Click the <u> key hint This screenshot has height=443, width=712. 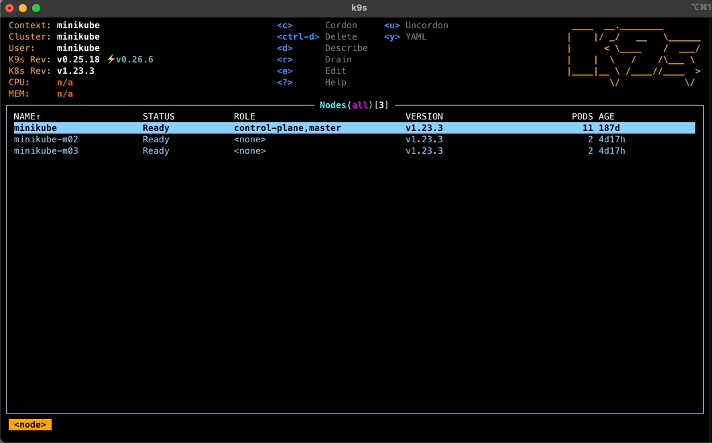(x=392, y=25)
